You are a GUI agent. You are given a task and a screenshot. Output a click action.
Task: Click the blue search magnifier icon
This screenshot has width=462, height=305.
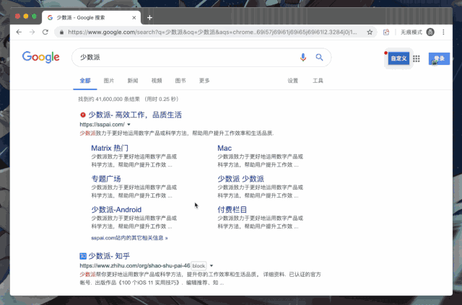click(x=319, y=57)
